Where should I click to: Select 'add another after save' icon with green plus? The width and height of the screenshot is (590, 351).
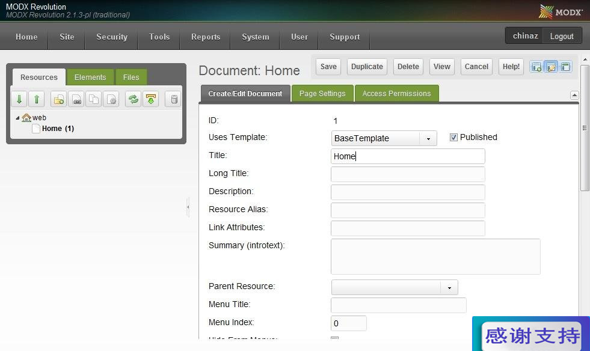(x=536, y=67)
